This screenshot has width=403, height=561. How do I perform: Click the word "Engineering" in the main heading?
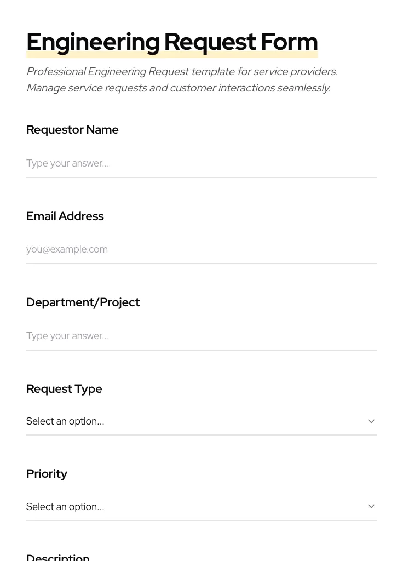pyautogui.click(x=93, y=42)
